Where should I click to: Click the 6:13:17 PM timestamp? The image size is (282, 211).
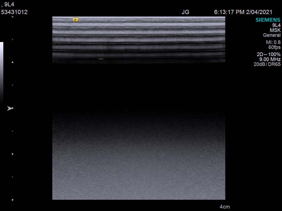tap(230, 12)
